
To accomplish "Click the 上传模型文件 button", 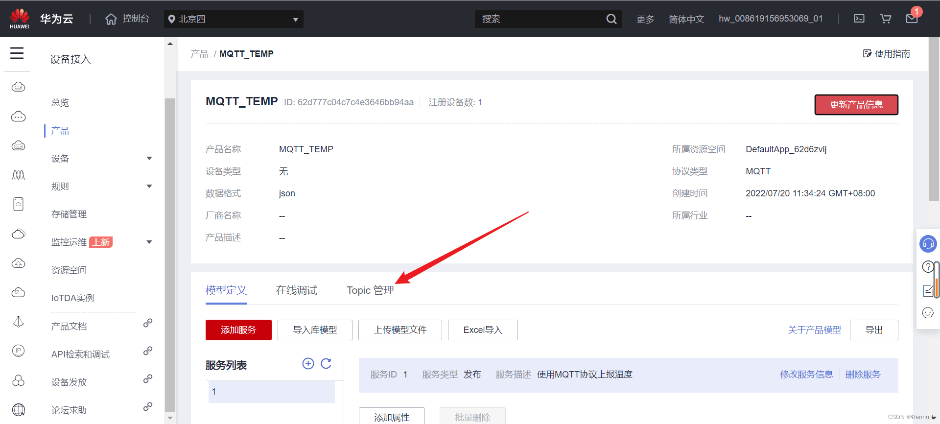I will point(400,330).
